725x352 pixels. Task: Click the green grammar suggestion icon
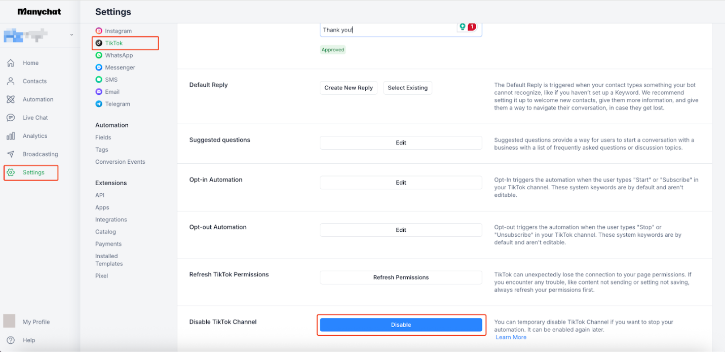pos(462,27)
